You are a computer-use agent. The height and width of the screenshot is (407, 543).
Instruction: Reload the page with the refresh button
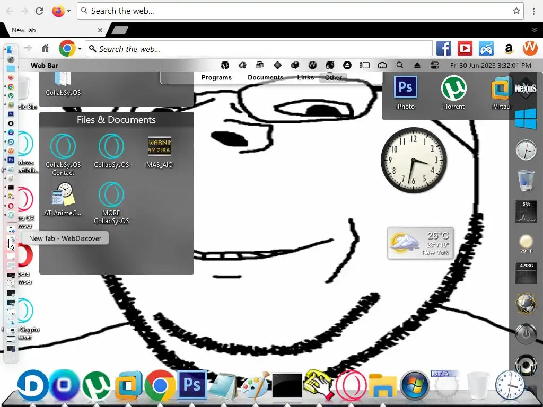coord(39,11)
